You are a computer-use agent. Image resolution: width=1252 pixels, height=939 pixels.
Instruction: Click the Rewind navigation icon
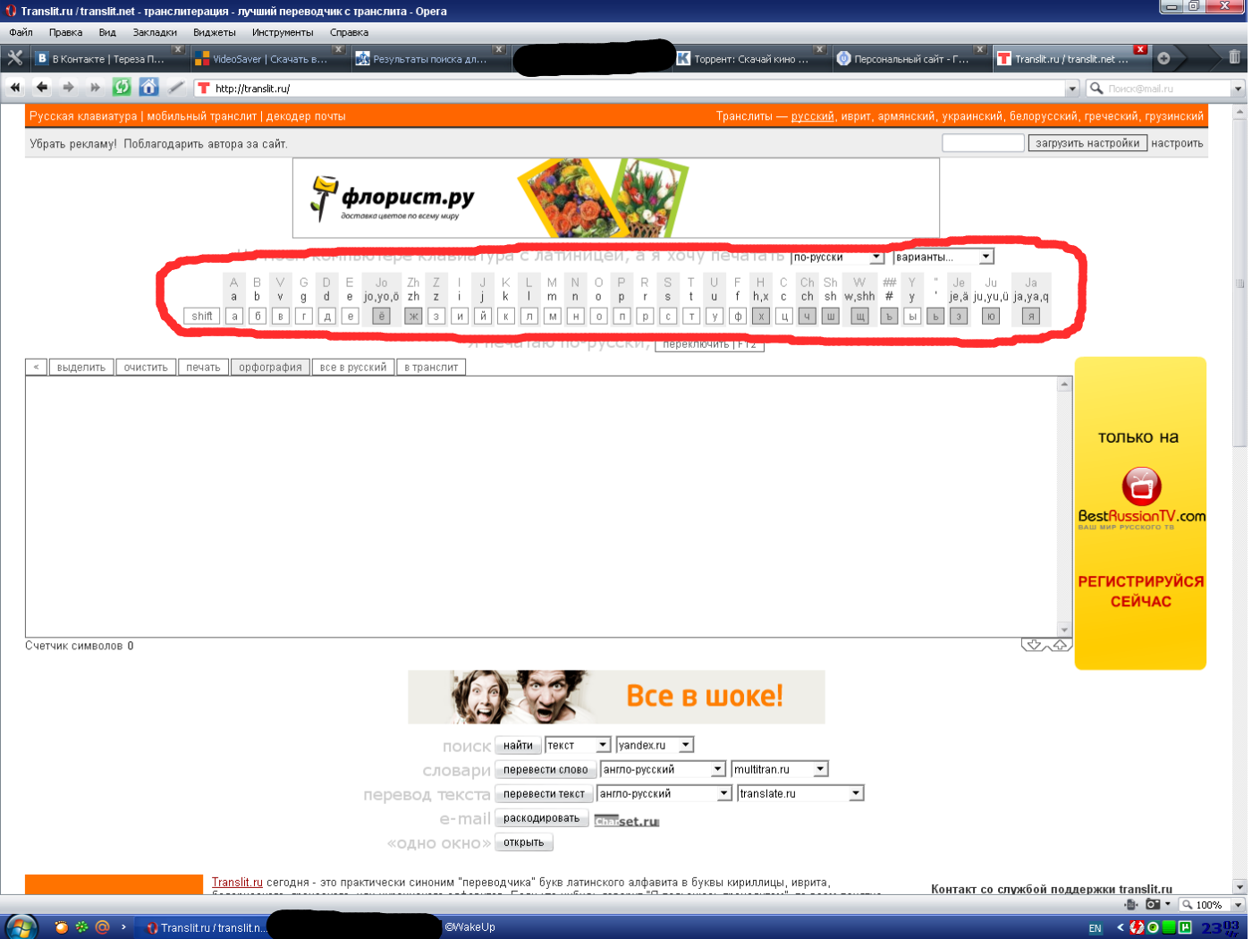pos(14,87)
